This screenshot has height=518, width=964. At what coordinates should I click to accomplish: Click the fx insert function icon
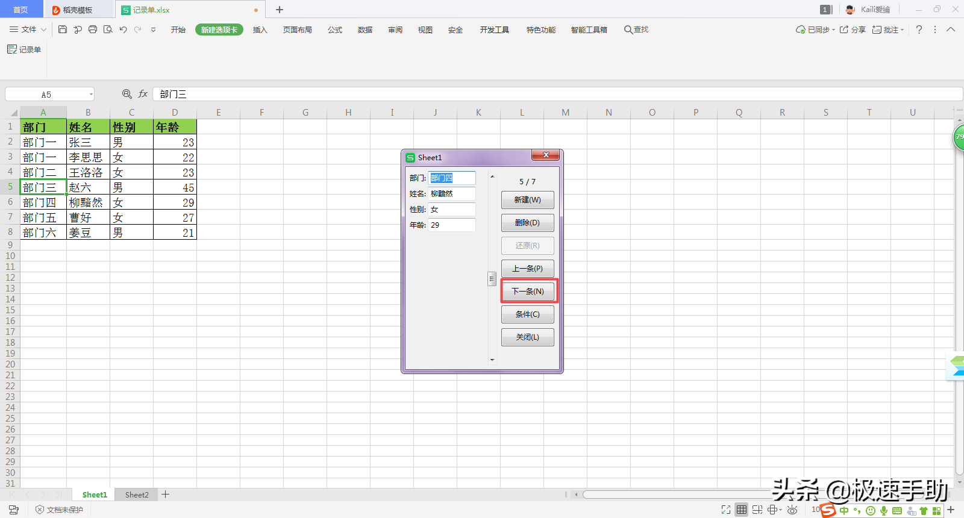point(143,94)
